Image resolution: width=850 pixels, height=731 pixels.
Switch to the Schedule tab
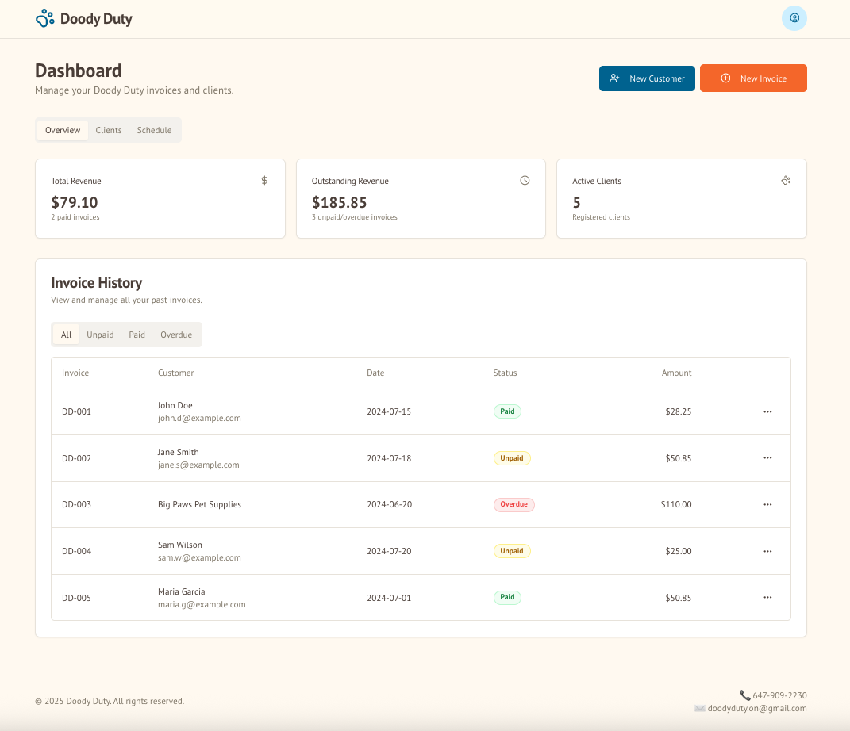point(154,130)
